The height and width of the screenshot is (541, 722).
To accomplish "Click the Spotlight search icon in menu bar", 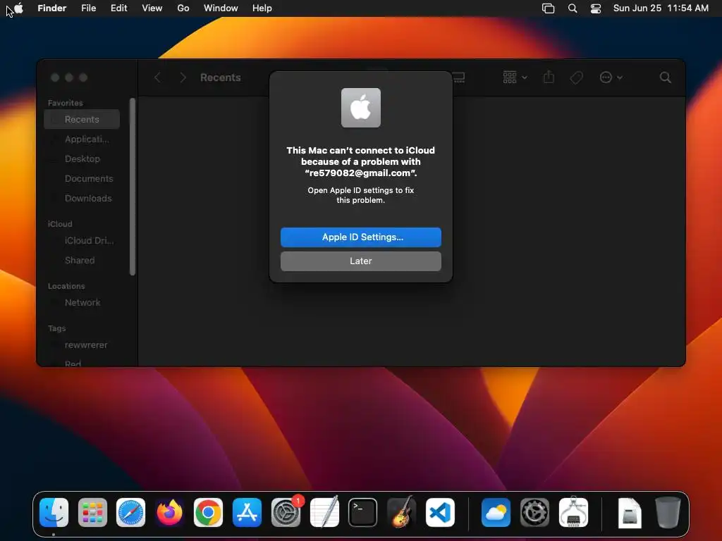I will coord(573,8).
